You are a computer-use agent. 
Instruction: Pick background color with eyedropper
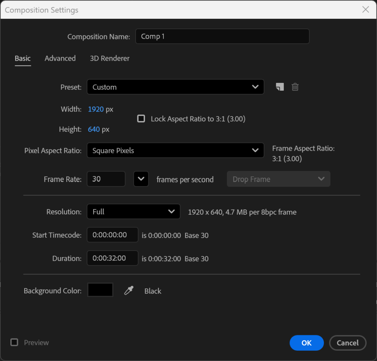(128, 291)
